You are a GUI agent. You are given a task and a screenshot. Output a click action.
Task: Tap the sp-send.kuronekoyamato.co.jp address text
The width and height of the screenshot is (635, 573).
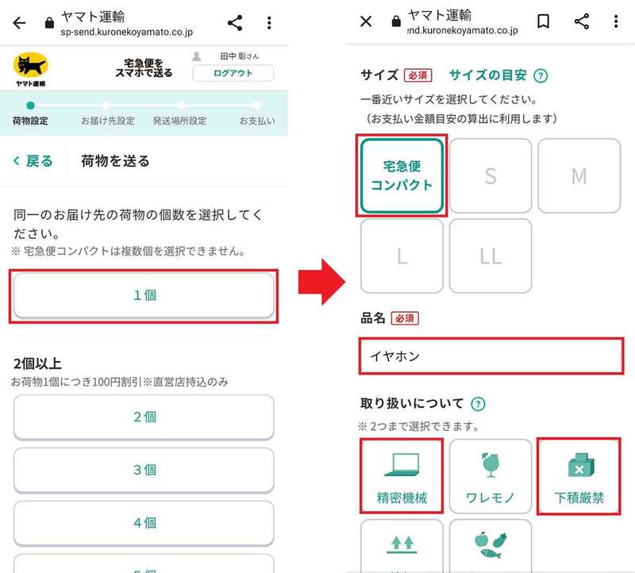tap(127, 32)
